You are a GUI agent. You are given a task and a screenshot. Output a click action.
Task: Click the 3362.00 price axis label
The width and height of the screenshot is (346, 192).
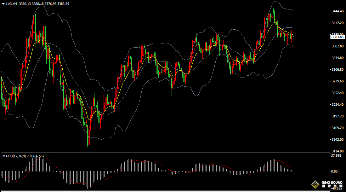tap(338, 46)
